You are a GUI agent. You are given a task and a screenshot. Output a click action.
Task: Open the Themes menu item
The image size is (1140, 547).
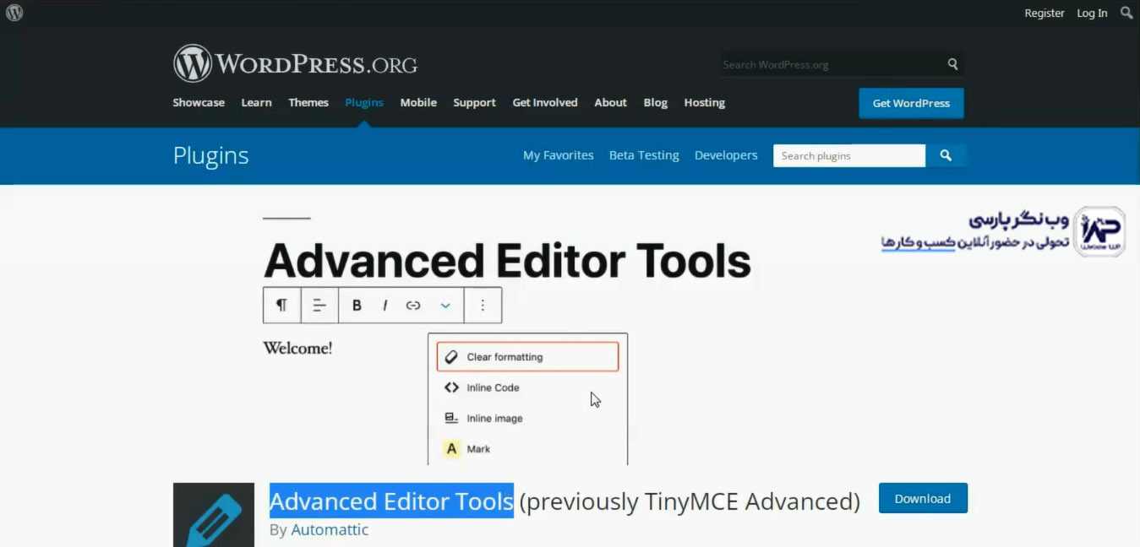click(308, 102)
